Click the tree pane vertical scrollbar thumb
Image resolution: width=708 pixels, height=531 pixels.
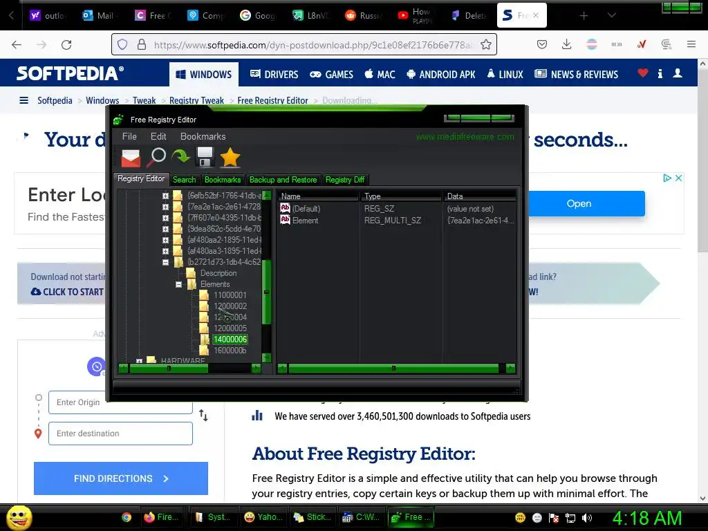click(x=266, y=292)
